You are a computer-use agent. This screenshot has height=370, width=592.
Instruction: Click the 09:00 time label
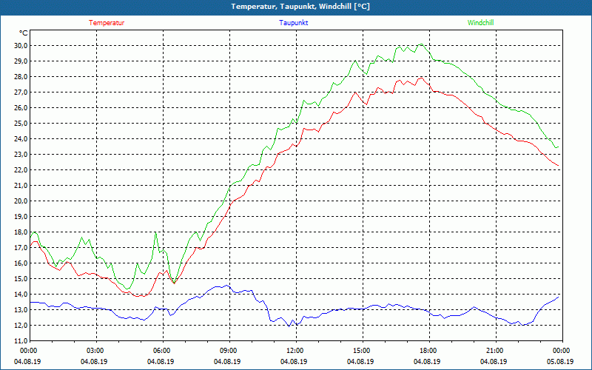click(x=229, y=351)
